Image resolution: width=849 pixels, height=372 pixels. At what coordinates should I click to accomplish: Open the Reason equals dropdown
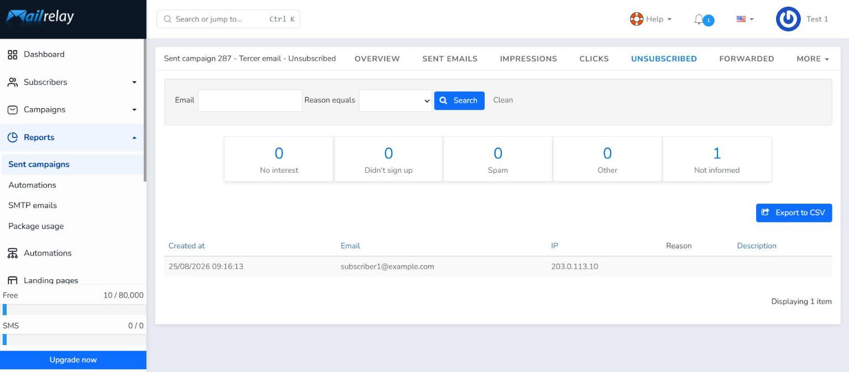pos(395,100)
